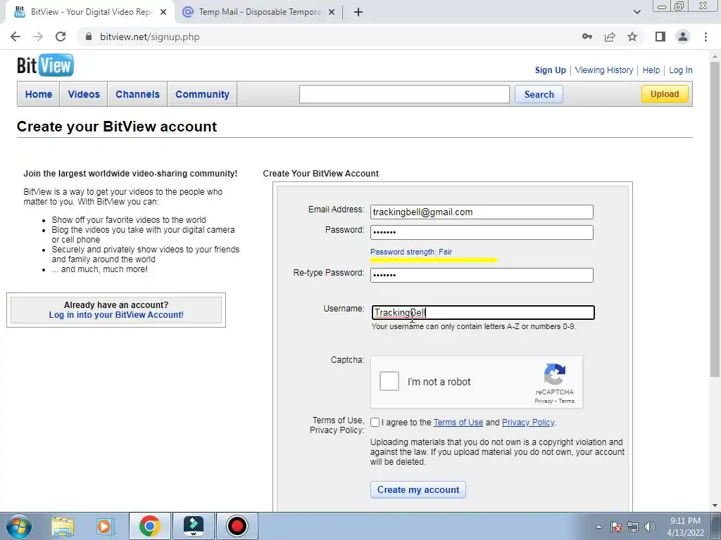Open the Privacy Policy link
The image size is (721, 540).
[x=528, y=423]
